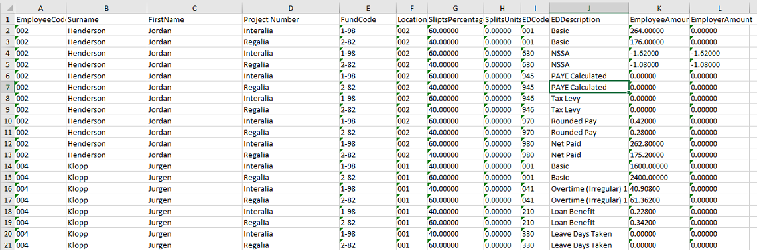Select Henderson surname cell in row 2
Viewport: 757px width, 250px height.
click(x=107, y=31)
